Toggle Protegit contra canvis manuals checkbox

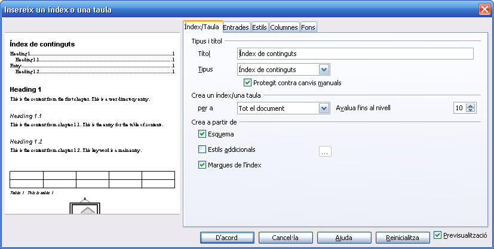248,83
